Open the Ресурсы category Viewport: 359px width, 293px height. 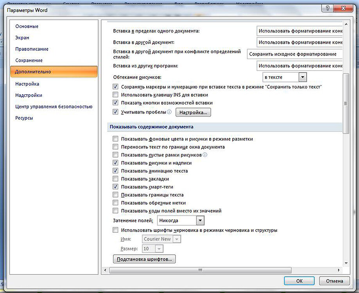pos(24,118)
